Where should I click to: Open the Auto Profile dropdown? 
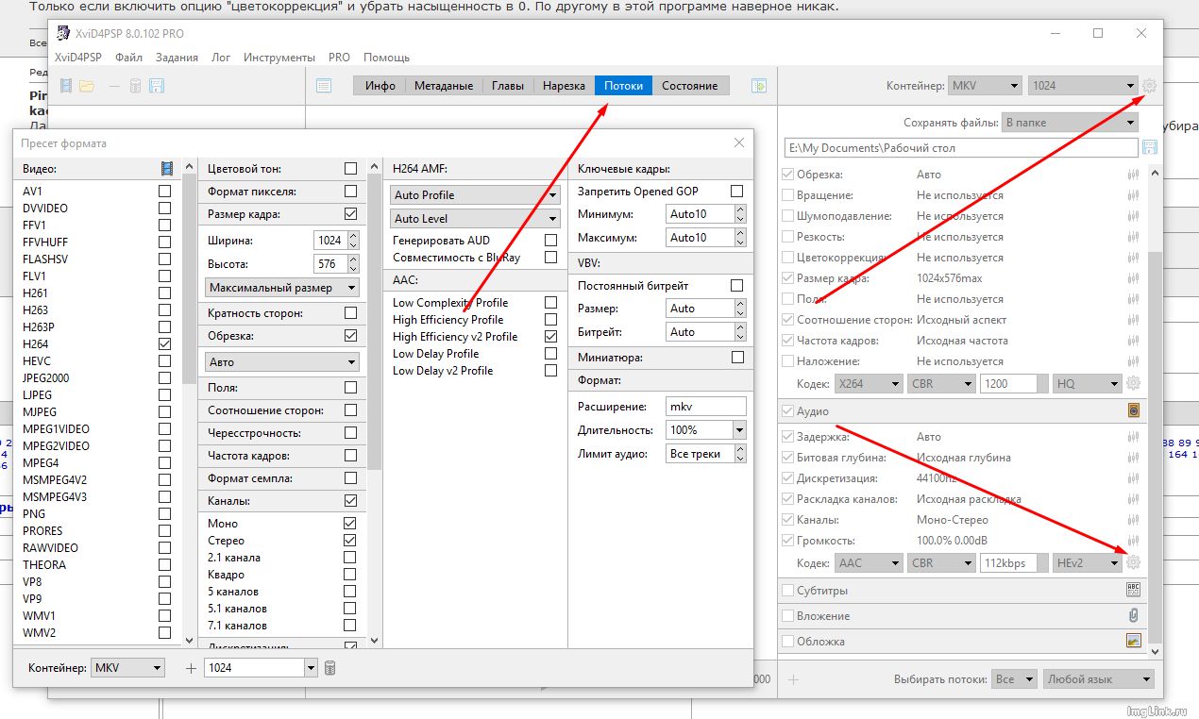(476, 195)
